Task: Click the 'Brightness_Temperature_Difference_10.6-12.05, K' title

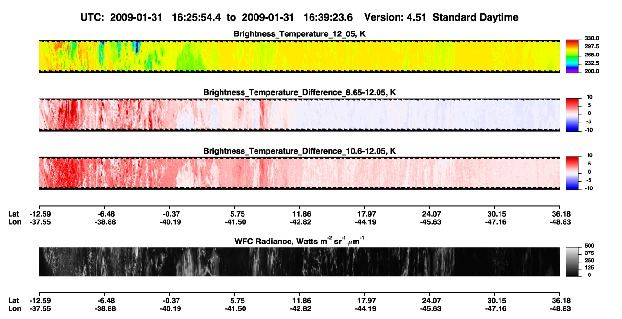Action: (x=300, y=151)
